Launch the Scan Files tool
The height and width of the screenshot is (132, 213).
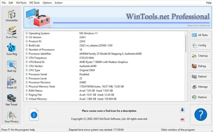coord(12,32)
